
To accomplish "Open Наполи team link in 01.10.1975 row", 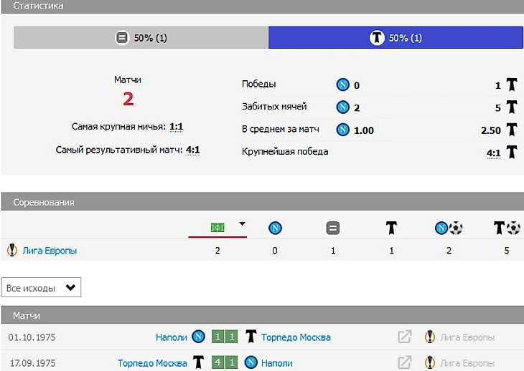I will pos(171,337).
